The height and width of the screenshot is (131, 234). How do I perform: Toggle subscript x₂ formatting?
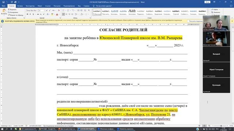point(41,14)
